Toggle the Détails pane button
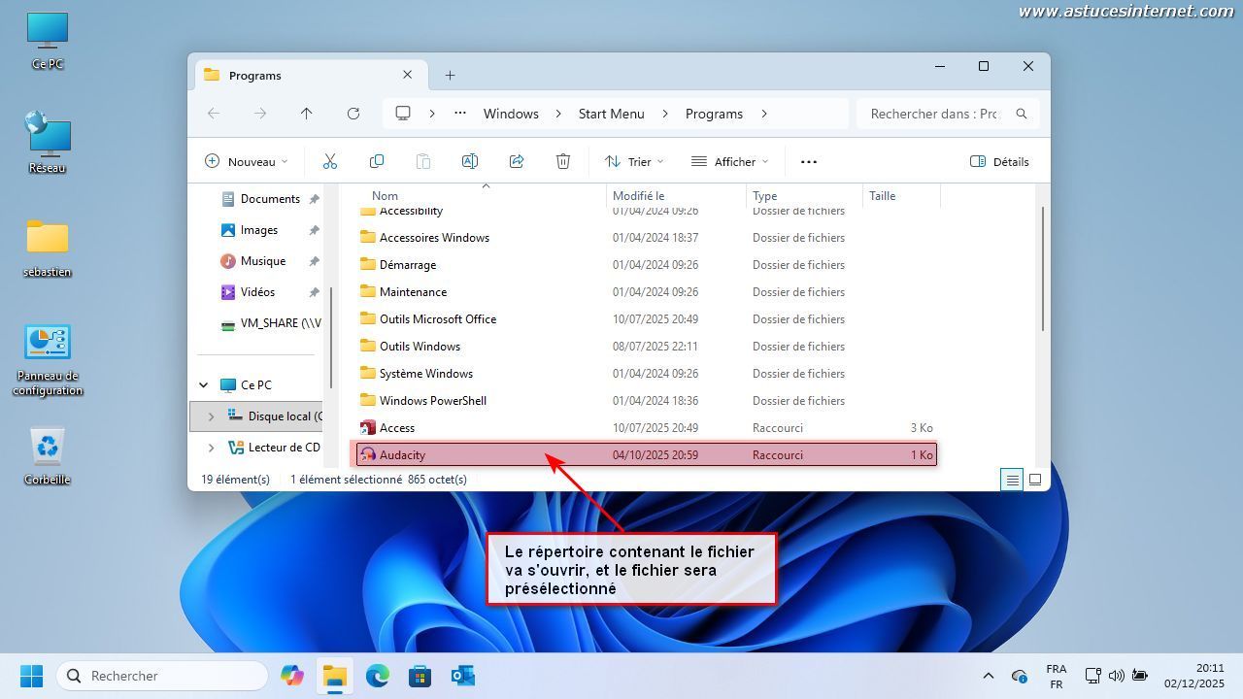1243x699 pixels. [x=999, y=161]
